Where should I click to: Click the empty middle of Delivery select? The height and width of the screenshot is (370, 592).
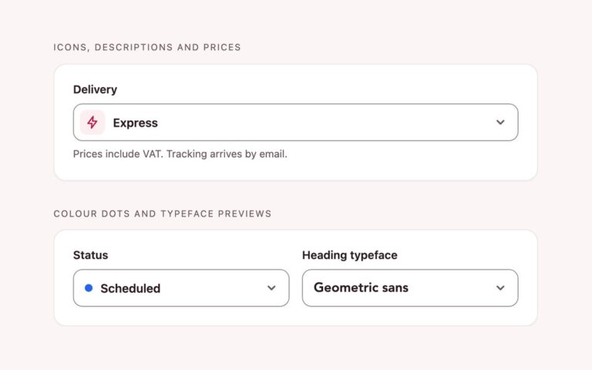pos(325,123)
